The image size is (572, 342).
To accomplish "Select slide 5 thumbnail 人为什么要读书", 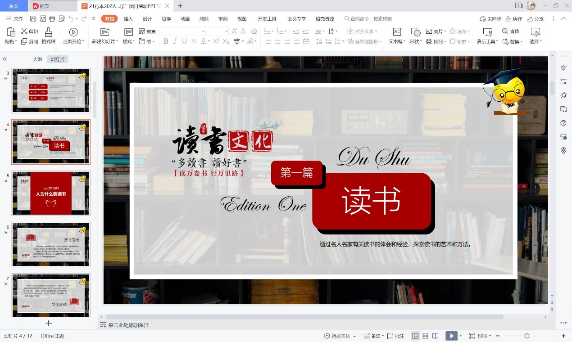I will click(x=51, y=193).
